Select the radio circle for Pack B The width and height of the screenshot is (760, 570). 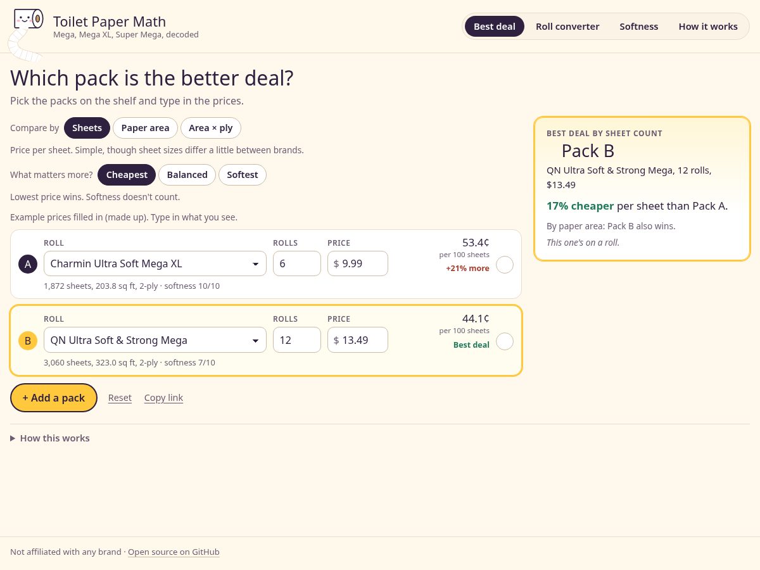click(505, 341)
